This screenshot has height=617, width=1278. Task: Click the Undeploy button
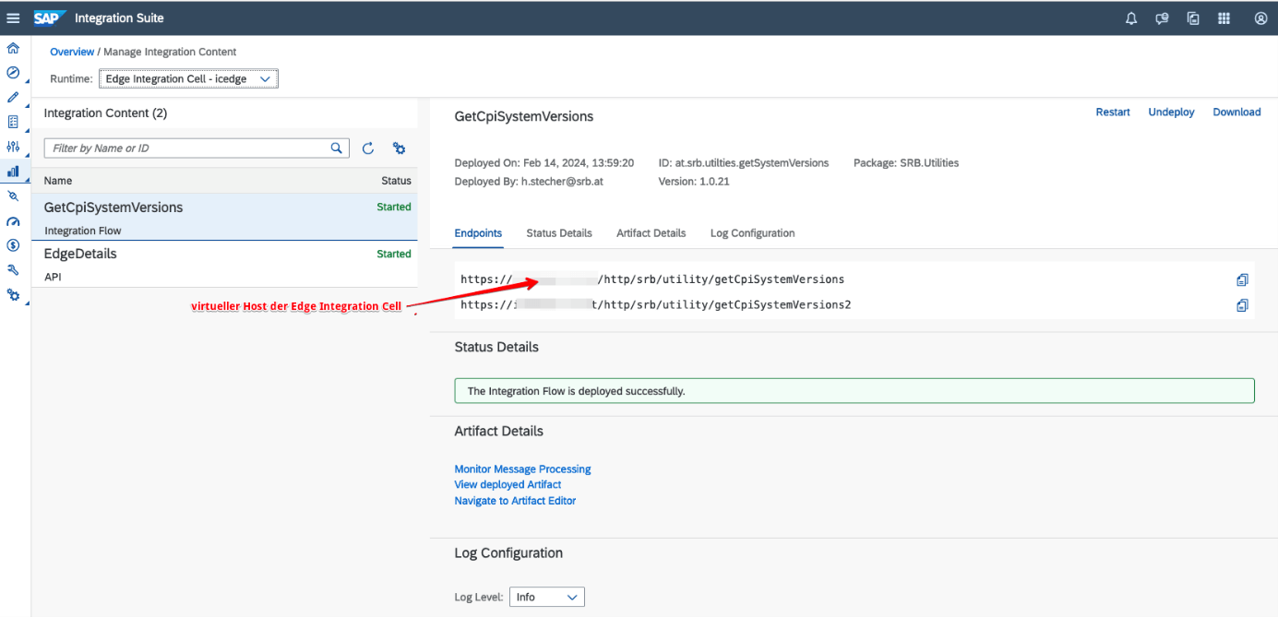click(x=1171, y=113)
